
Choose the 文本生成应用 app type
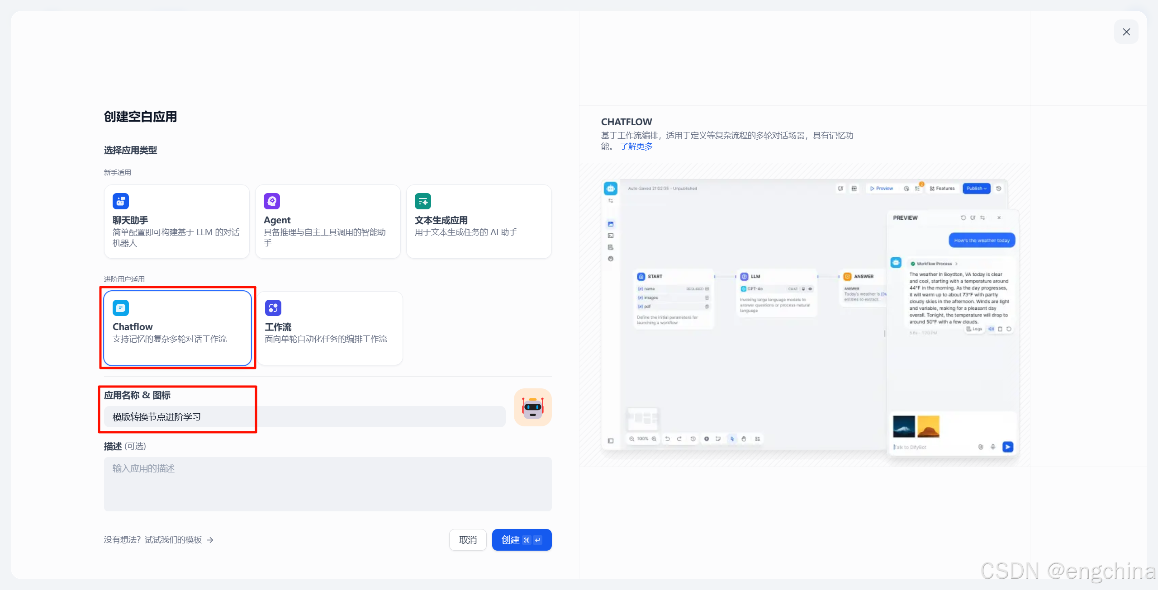tap(479, 222)
